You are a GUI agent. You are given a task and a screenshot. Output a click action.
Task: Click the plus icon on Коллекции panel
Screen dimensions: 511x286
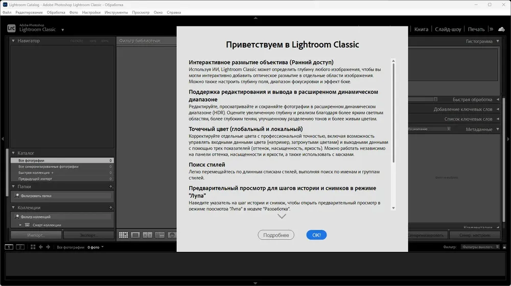[111, 208]
